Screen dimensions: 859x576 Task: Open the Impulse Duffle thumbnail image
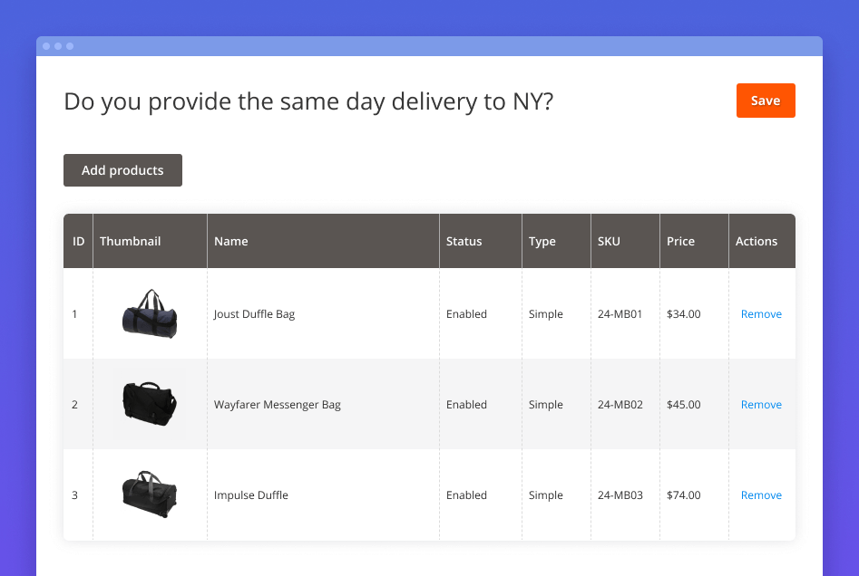click(x=150, y=494)
